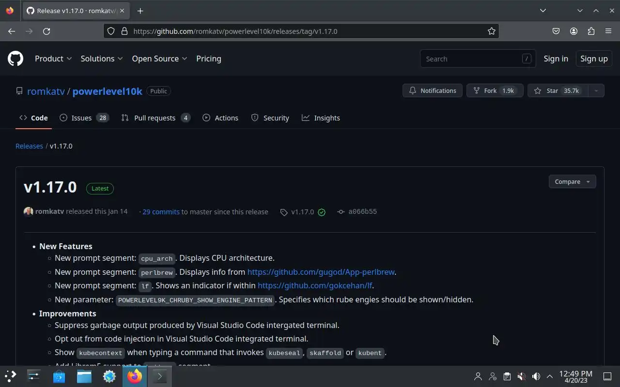Open the Security tab

click(x=270, y=118)
